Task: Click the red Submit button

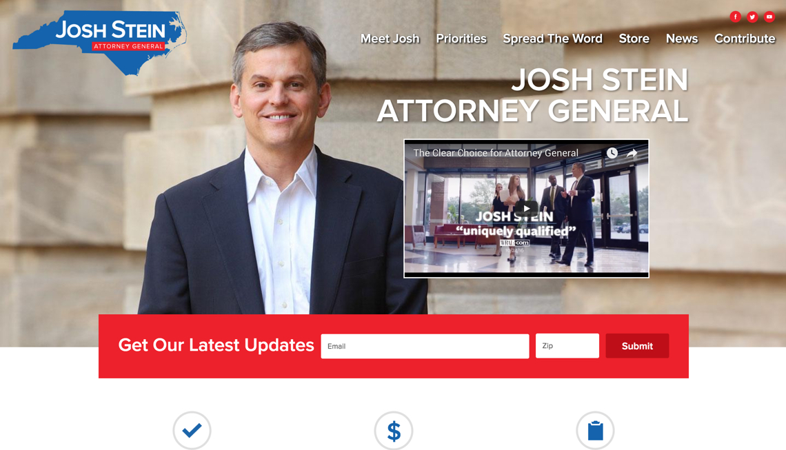Action: [x=637, y=346]
